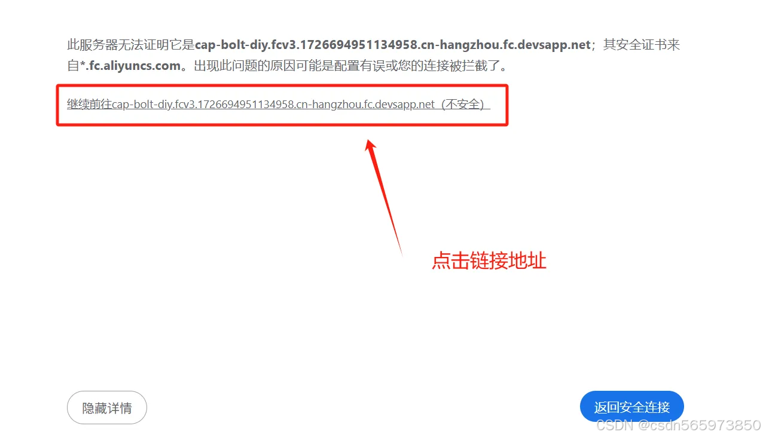
Task: Click the 隐藏详情 button
Action: (x=107, y=408)
